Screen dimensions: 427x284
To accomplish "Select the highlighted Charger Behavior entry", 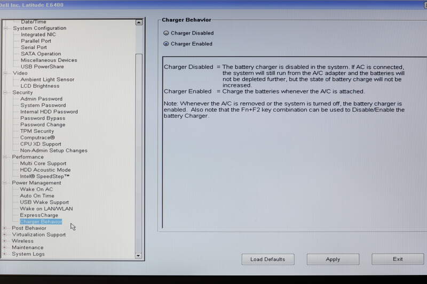I will tap(41, 222).
